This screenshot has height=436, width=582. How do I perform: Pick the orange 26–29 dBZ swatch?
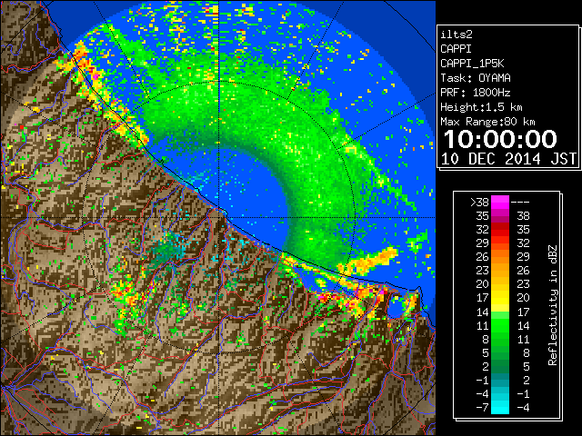(x=500, y=256)
